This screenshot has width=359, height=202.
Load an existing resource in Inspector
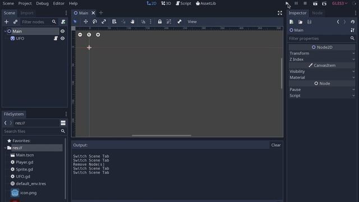tap(300, 22)
